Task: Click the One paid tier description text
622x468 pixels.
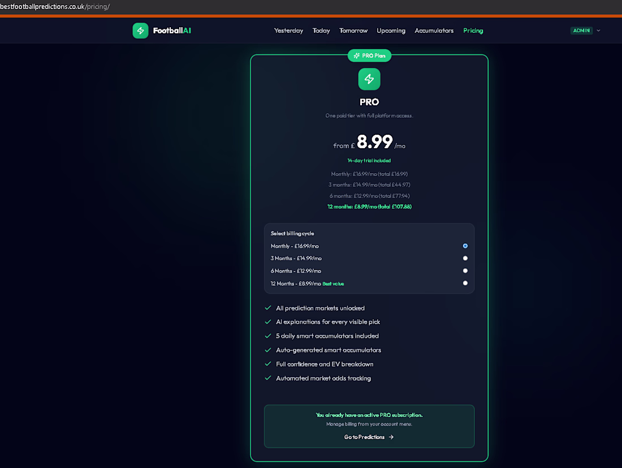Action: tap(369, 115)
